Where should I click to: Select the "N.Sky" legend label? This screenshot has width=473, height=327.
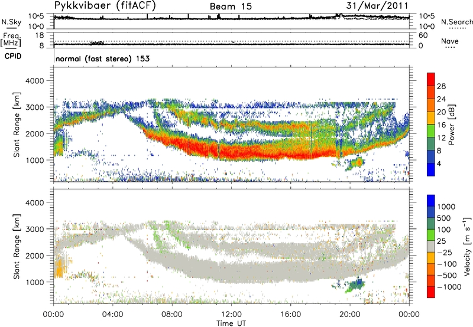[11, 22]
